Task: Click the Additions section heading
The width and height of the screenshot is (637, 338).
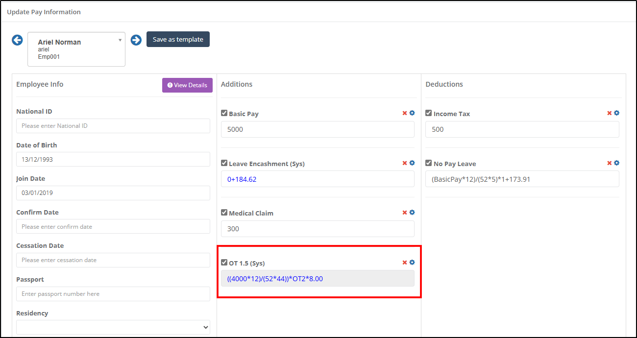Action: pos(237,84)
